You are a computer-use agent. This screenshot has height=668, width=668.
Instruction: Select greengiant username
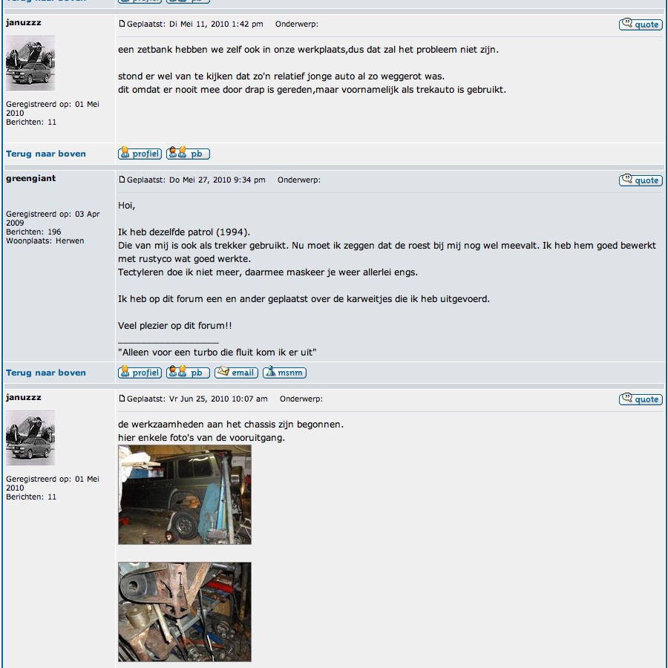click(x=30, y=178)
